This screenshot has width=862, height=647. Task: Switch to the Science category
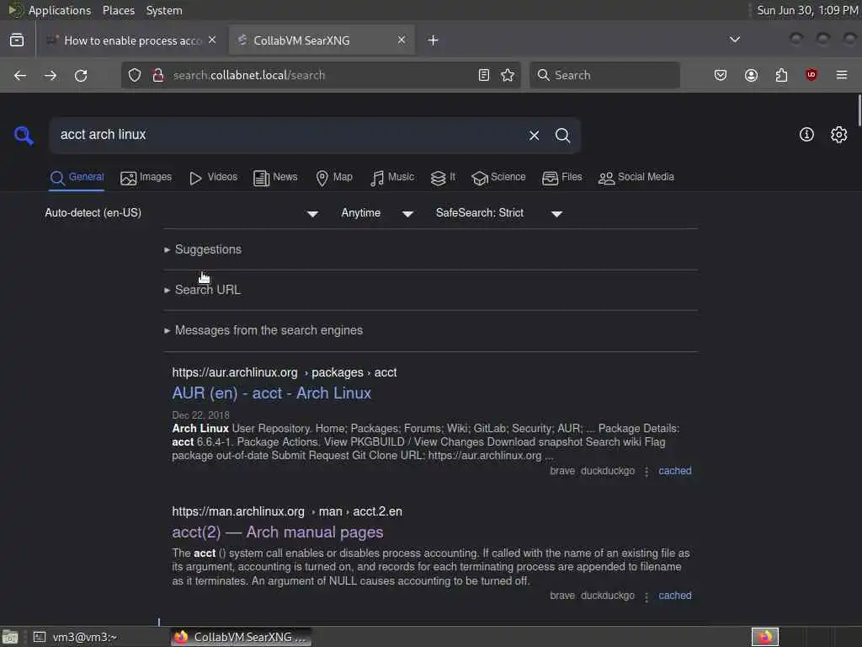click(x=498, y=177)
